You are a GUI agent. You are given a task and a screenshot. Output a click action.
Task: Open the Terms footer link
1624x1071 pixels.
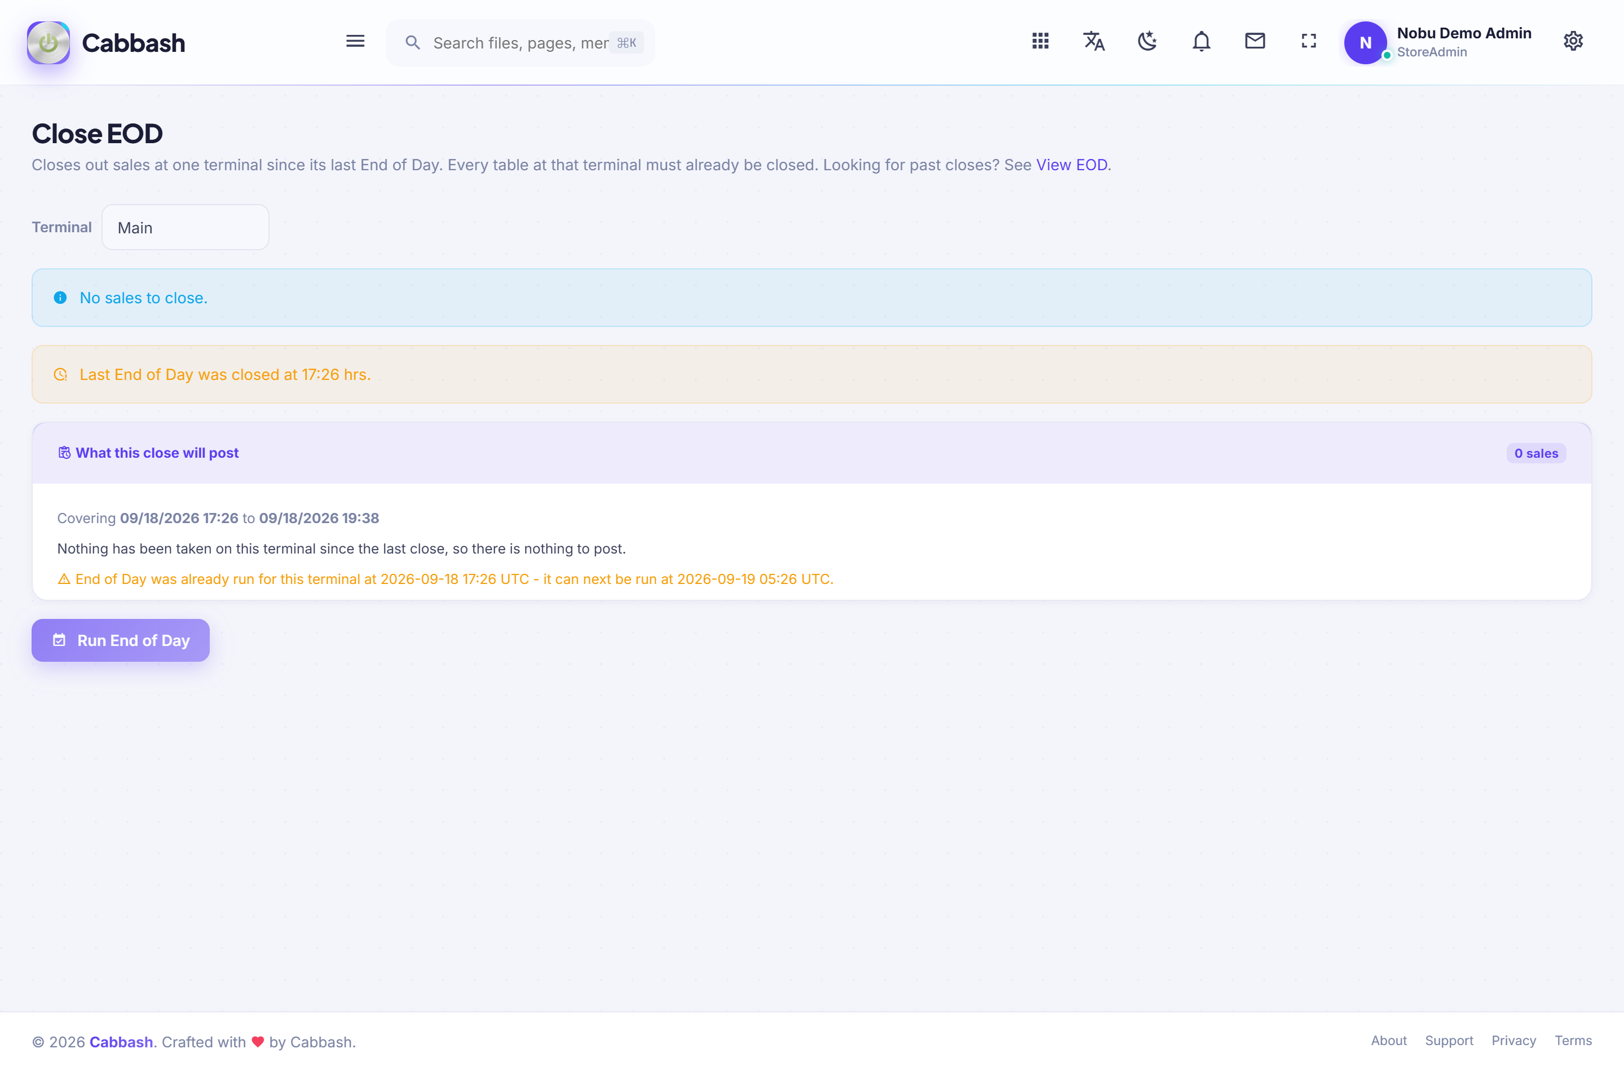[x=1573, y=1040]
